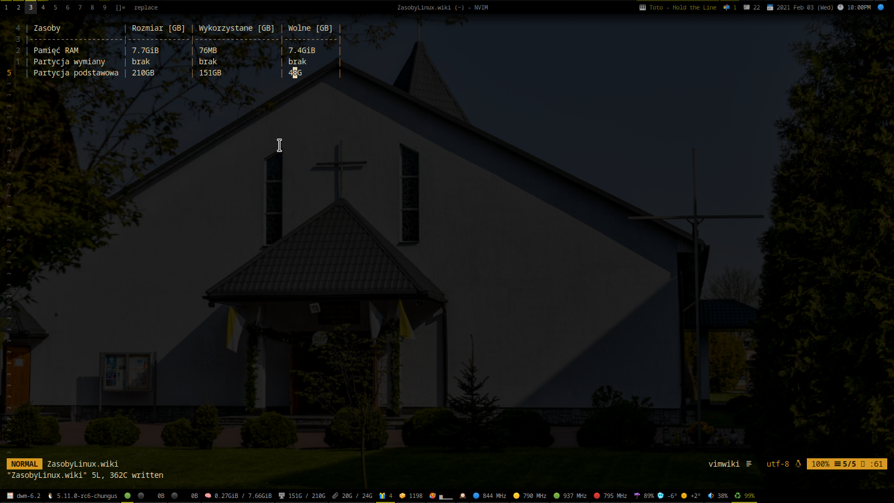Click the vimwiki filetype label
Image resolution: width=894 pixels, height=503 pixels.
(724, 464)
